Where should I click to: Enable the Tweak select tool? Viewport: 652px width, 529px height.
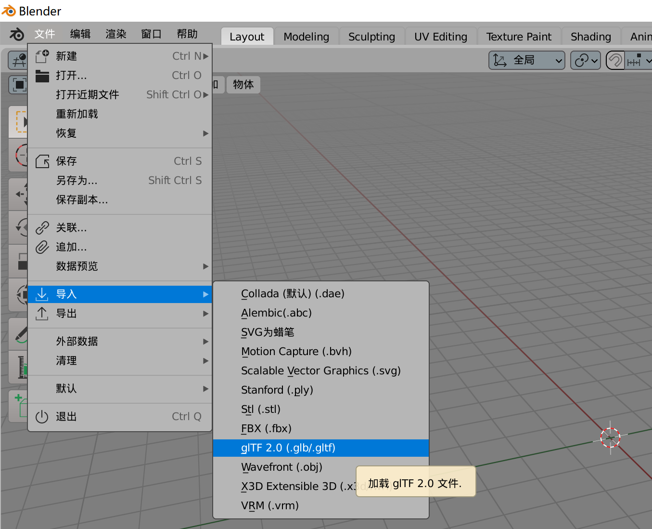click(18, 122)
